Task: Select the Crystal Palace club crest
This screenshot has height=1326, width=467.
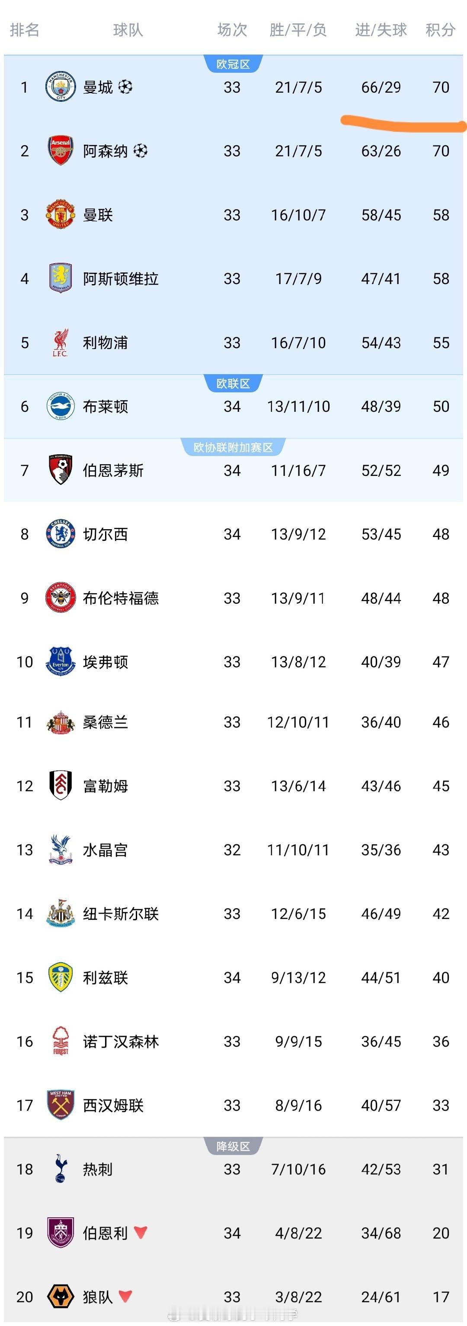Action: click(x=61, y=849)
